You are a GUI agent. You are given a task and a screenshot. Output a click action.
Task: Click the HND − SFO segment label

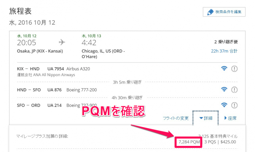[x=29, y=90]
